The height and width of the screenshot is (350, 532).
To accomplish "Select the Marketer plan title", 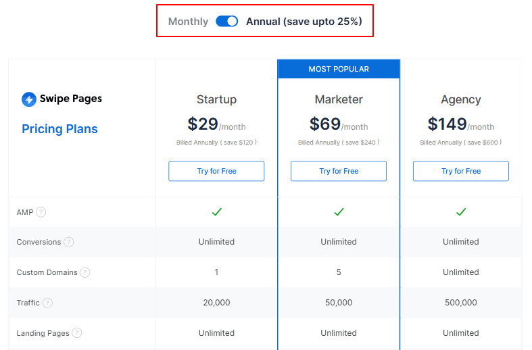I will [339, 99].
